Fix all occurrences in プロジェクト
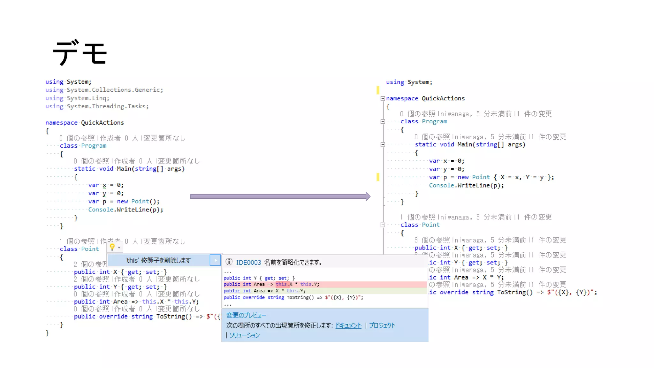Screen dimensions: 654x368 382,326
